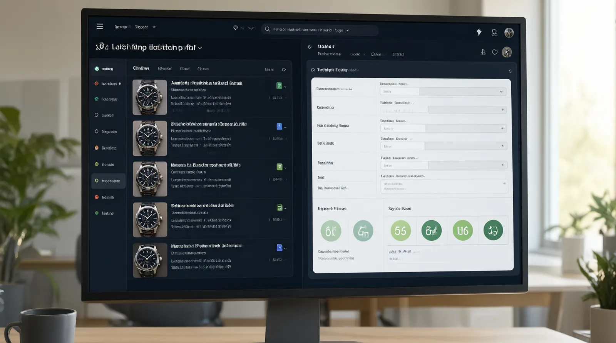Switch to the fourth tab above watch list
Viewport: 616px width, 343px height.
pos(203,69)
